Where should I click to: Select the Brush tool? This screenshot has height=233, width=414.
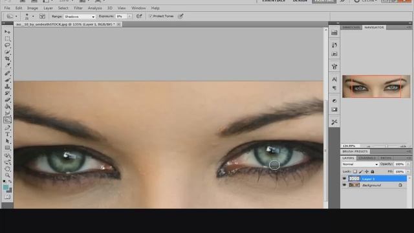click(7, 80)
